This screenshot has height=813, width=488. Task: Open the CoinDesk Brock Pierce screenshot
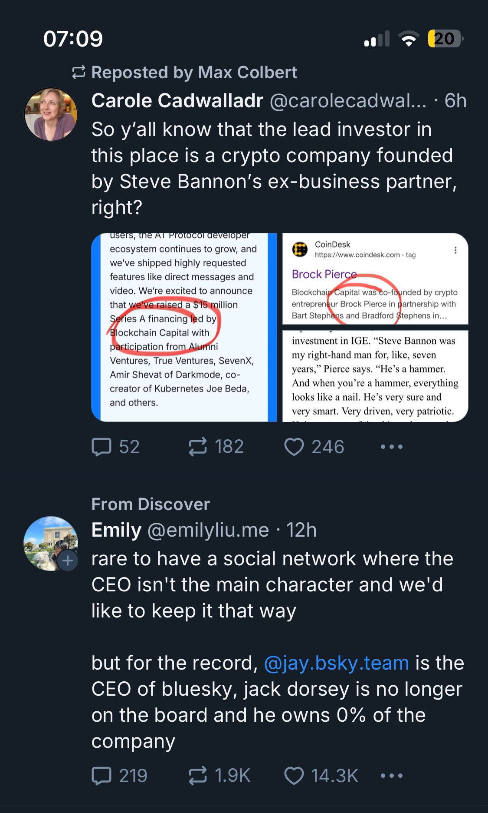click(375, 279)
